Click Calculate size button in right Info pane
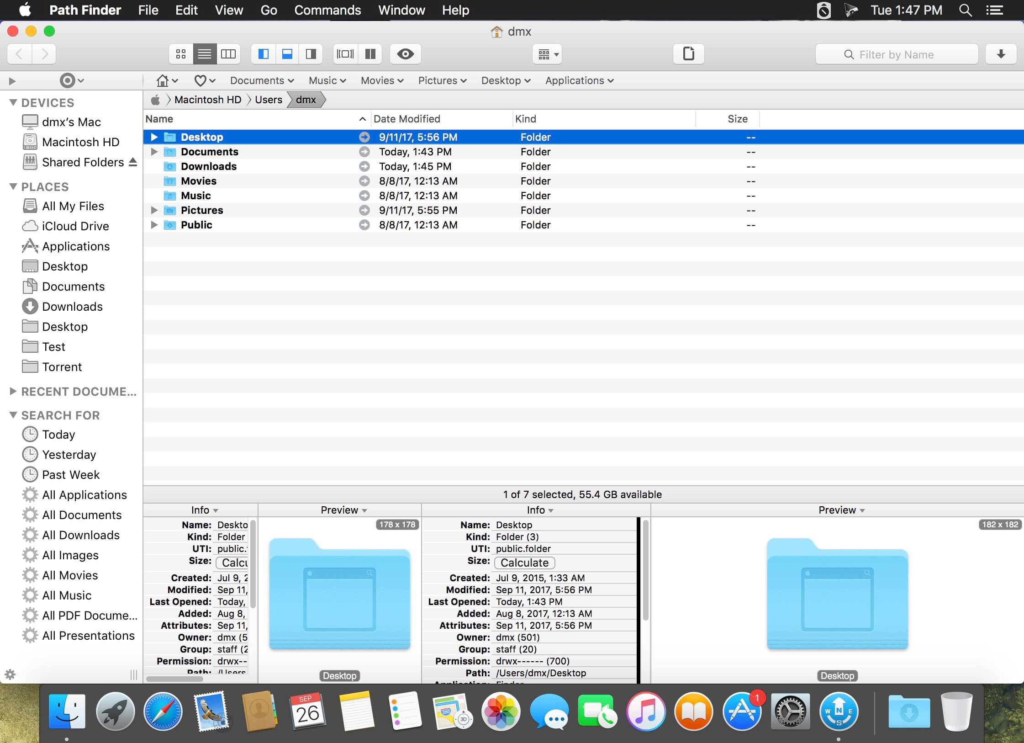 point(524,563)
